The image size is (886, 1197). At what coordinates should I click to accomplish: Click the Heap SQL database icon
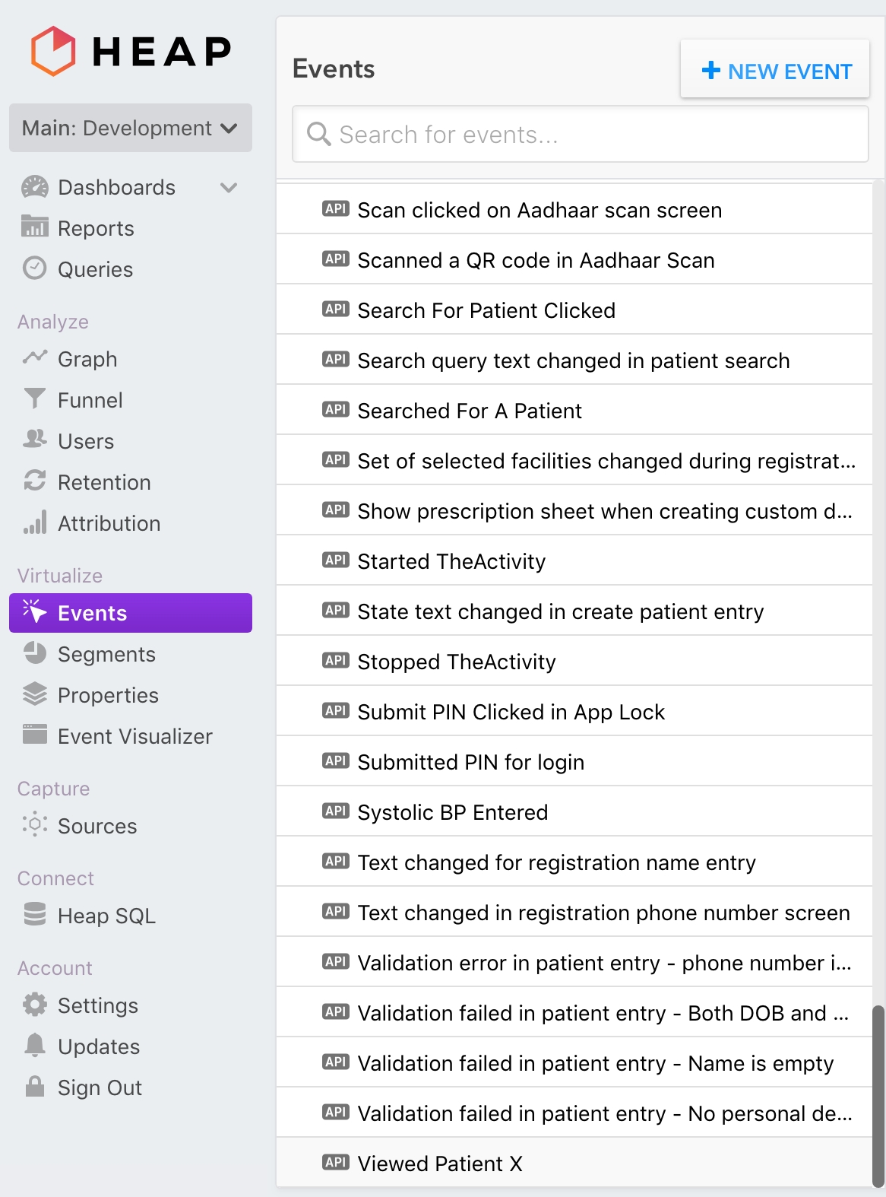pos(35,915)
